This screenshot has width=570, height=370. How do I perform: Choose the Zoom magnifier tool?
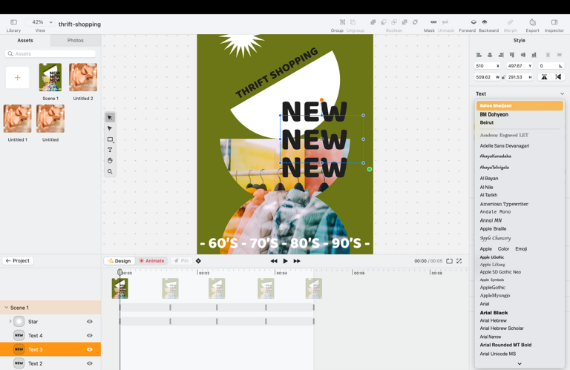[110, 171]
